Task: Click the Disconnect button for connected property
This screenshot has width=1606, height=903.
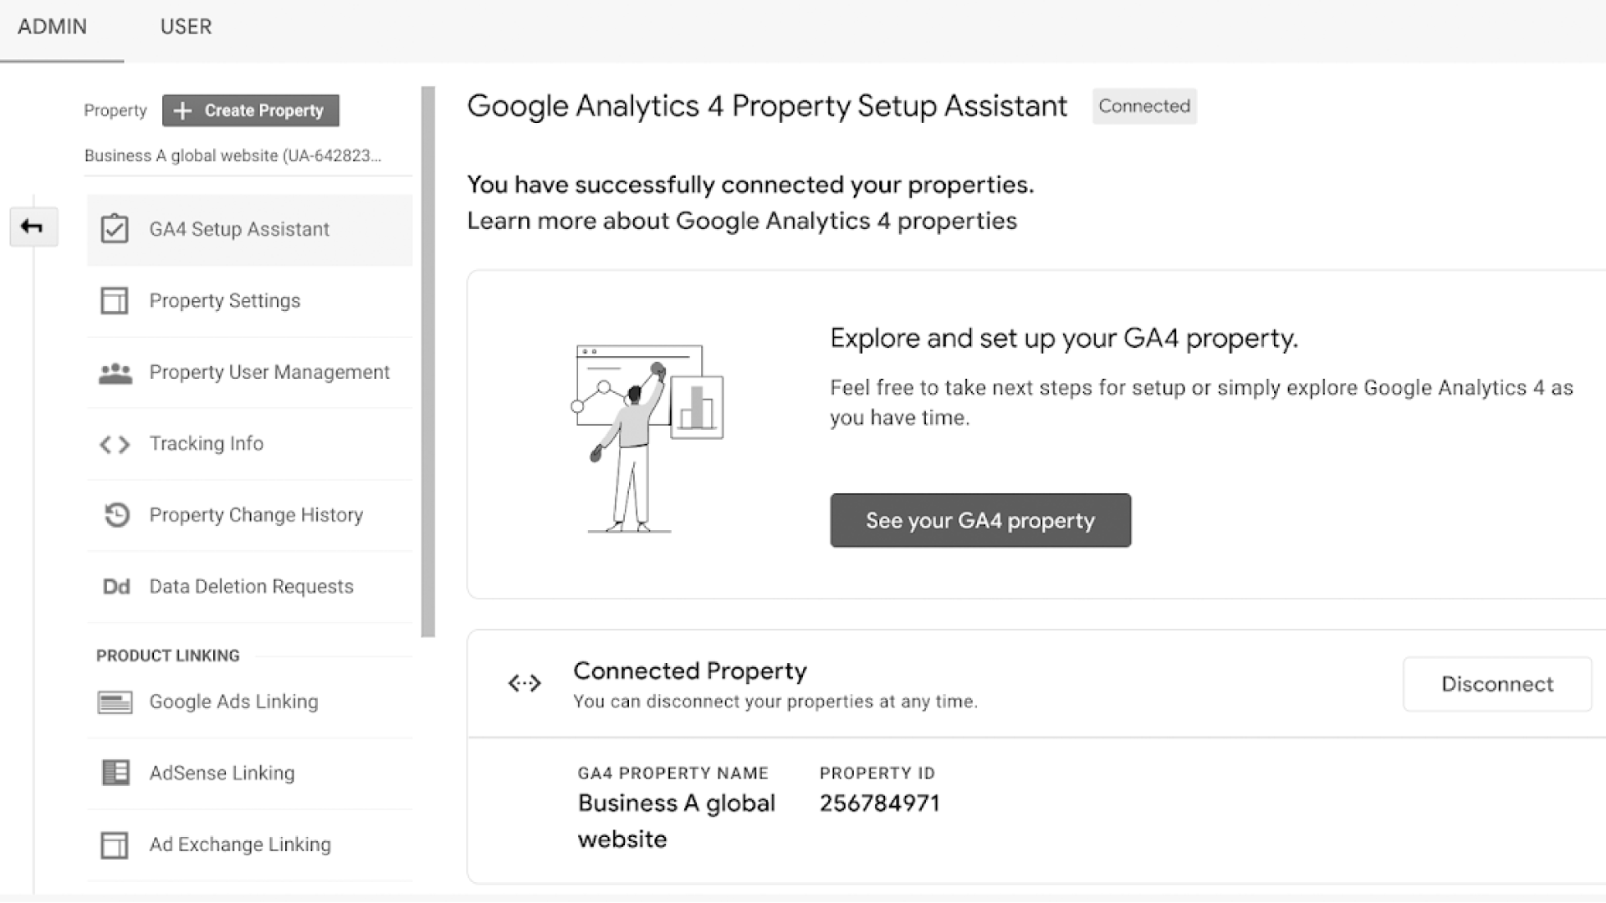Action: point(1498,684)
